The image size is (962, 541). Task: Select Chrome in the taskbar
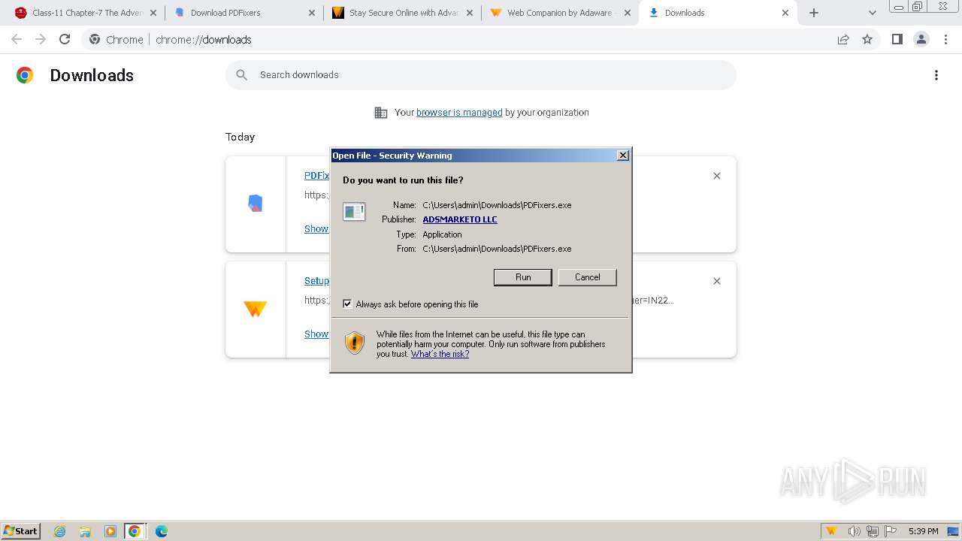point(135,531)
